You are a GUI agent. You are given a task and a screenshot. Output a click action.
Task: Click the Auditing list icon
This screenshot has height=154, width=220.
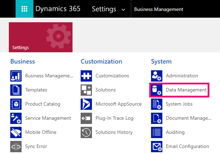tap(157, 132)
